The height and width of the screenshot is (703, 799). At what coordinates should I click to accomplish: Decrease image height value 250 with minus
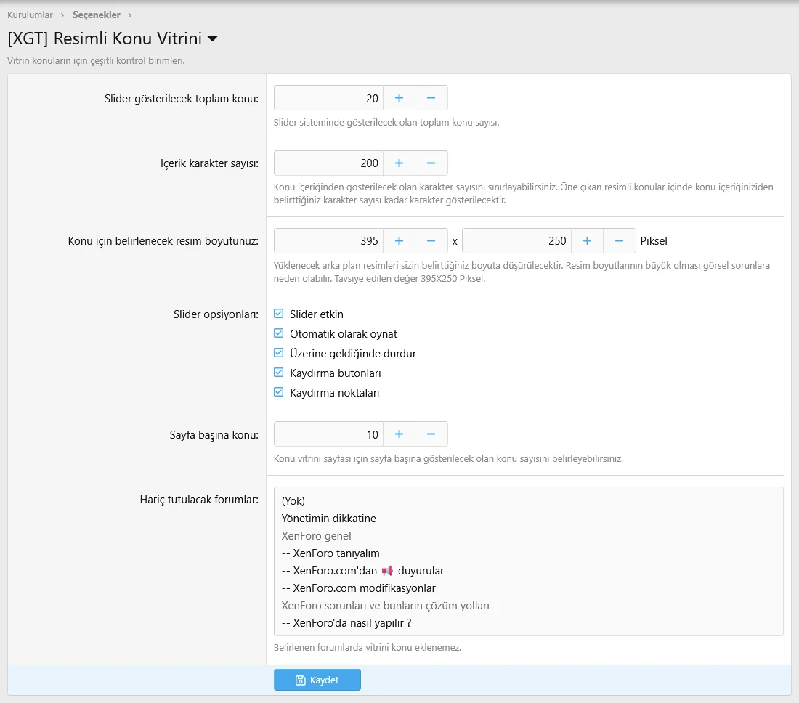click(x=619, y=241)
